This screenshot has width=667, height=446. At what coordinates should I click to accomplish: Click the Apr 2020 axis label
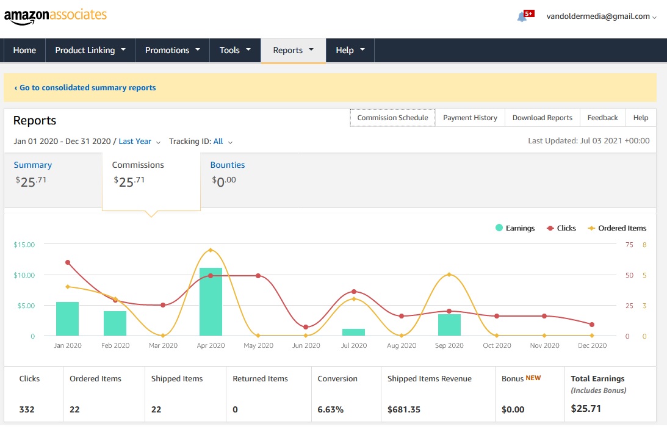pyautogui.click(x=211, y=345)
